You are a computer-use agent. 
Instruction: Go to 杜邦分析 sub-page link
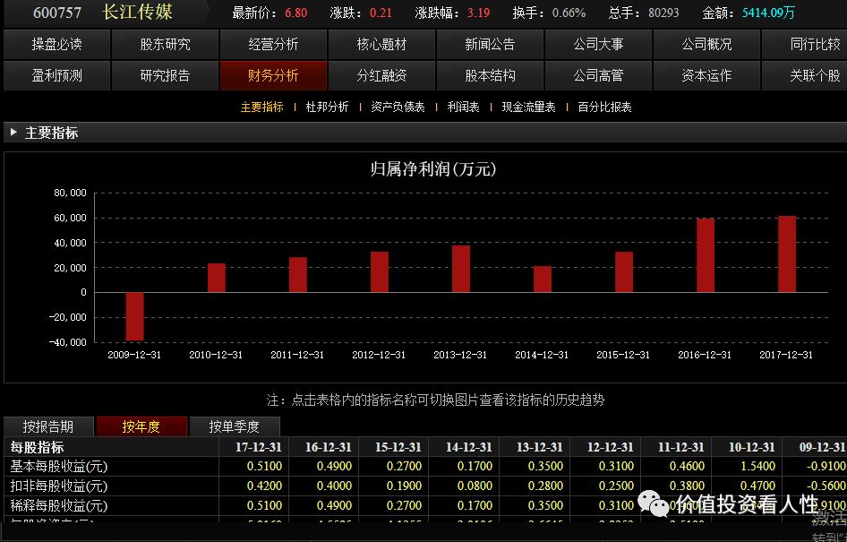point(328,107)
